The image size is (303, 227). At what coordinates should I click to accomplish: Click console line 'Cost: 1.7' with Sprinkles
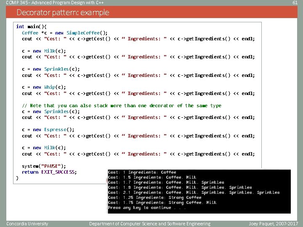click(166, 182)
